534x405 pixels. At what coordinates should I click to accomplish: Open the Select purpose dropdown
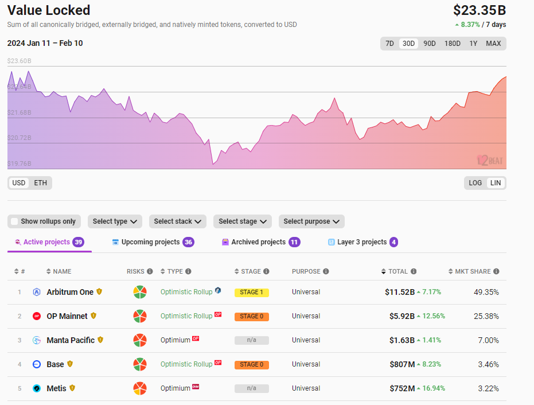pyautogui.click(x=311, y=221)
